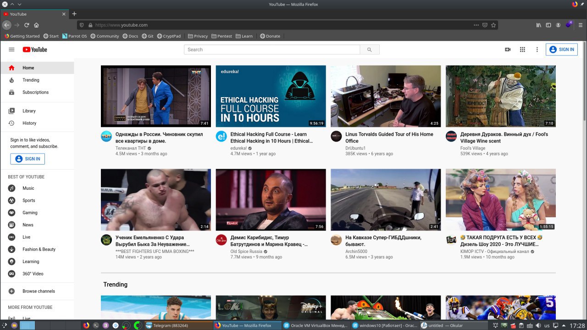Open Firefox library icon
This screenshot has width=587, height=330.
pos(539,25)
